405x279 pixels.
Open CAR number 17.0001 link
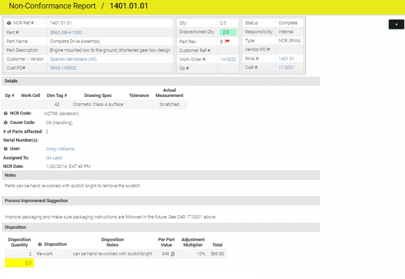286,68
